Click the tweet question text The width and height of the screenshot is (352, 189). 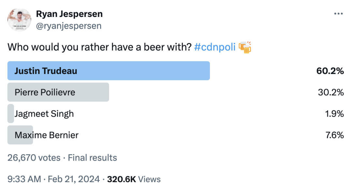(99, 47)
